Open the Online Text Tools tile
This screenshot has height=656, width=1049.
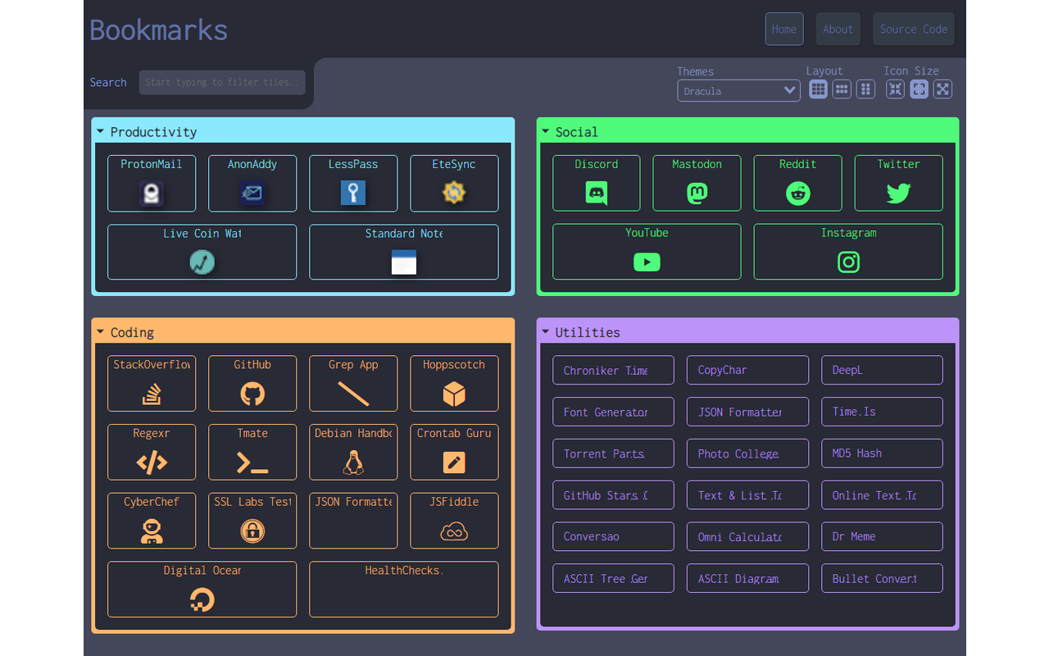[882, 495]
